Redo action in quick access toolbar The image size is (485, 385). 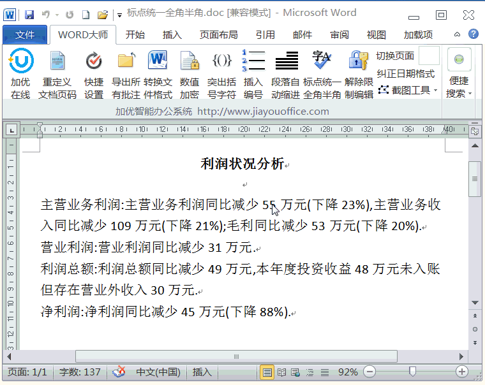[x=70, y=15]
